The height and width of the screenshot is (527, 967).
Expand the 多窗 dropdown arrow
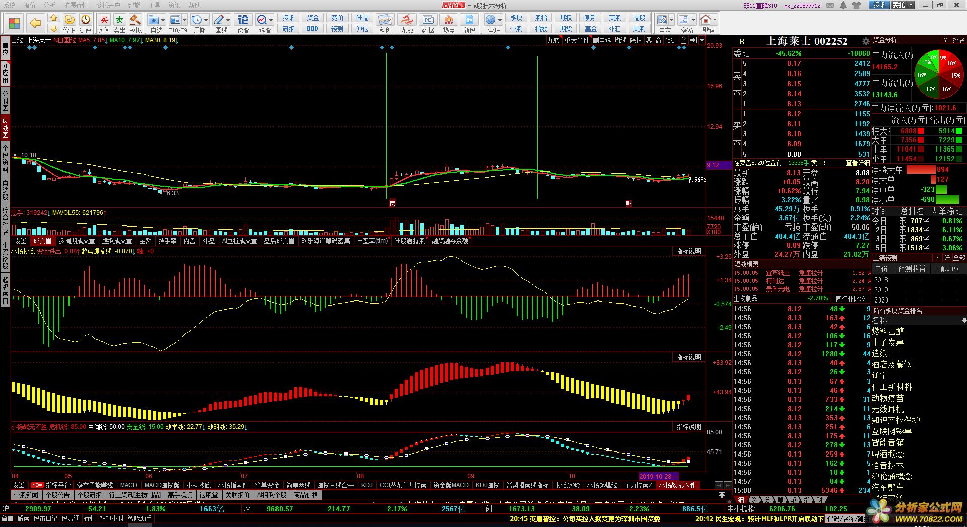[693, 20]
